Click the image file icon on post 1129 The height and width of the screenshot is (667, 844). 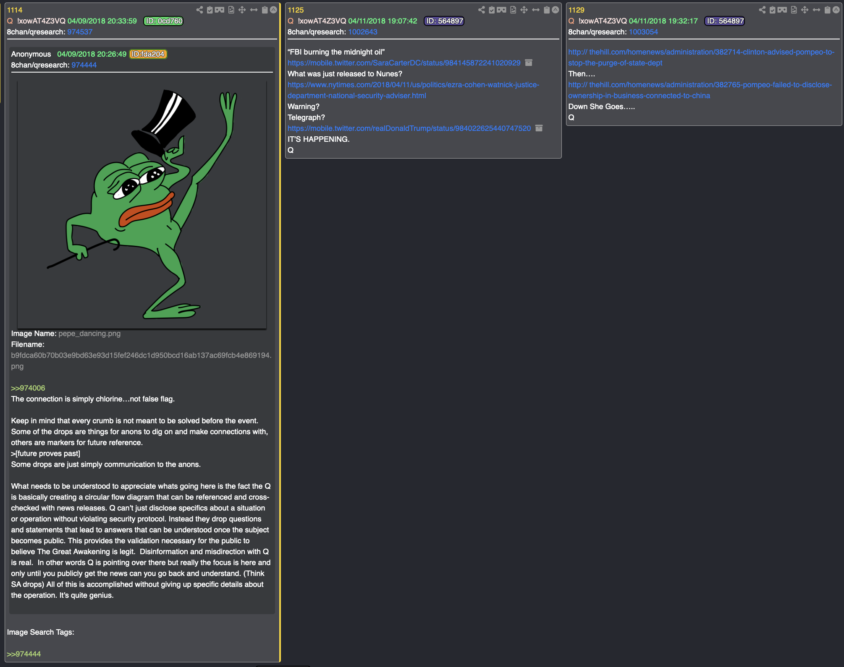[x=794, y=10]
